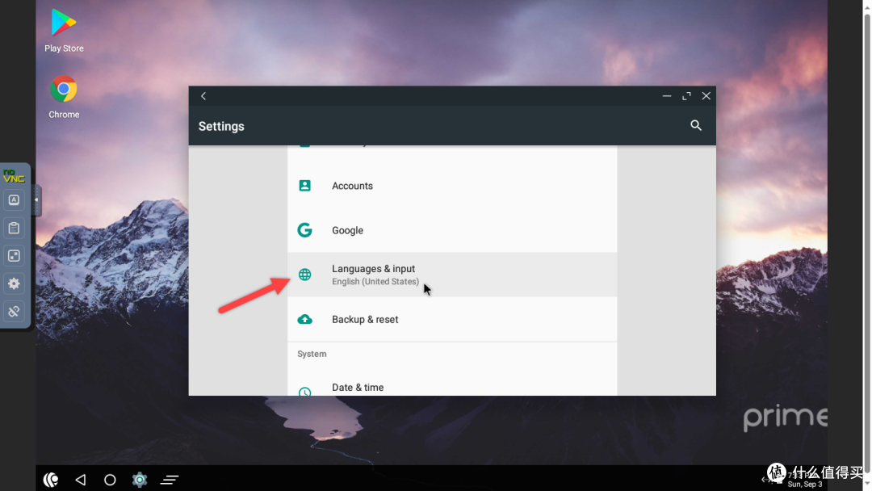The height and width of the screenshot is (491, 872).
Task: Click the System section header
Action: (x=312, y=354)
